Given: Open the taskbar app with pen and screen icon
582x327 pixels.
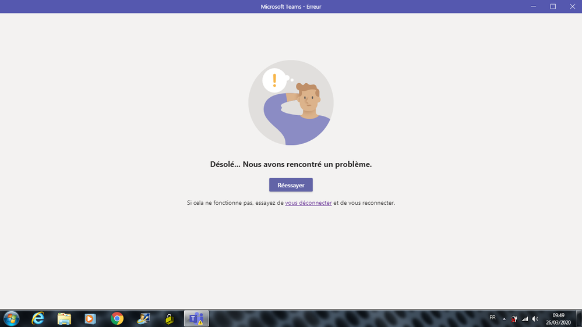Looking at the screenshot, I should click(x=143, y=318).
